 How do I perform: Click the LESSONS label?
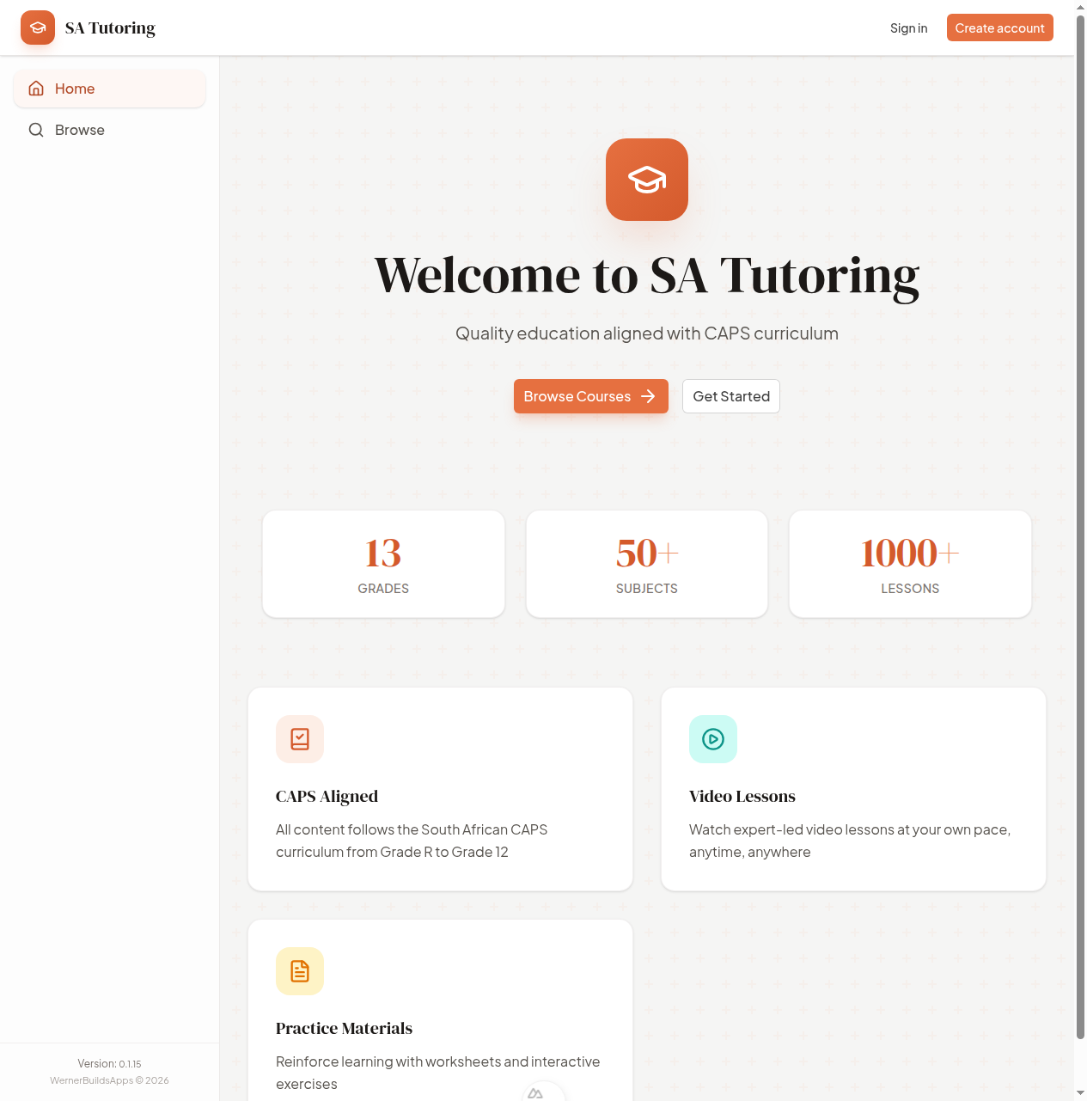click(x=910, y=589)
